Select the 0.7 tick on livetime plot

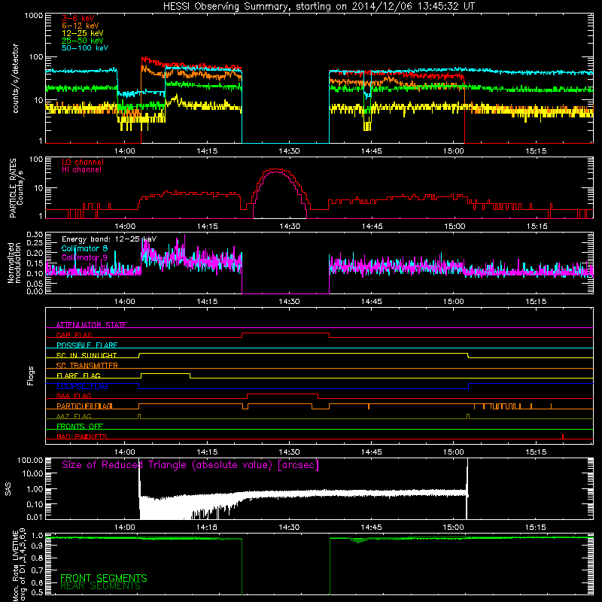(x=37, y=570)
